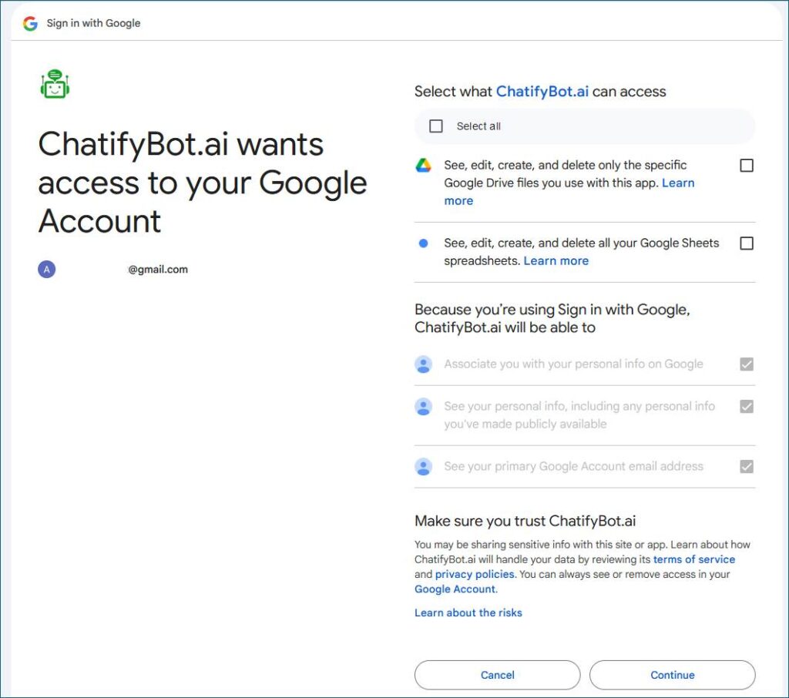Click the blue Google Sheets dot icon
The image size is (789, 698).
click(423, 243)
